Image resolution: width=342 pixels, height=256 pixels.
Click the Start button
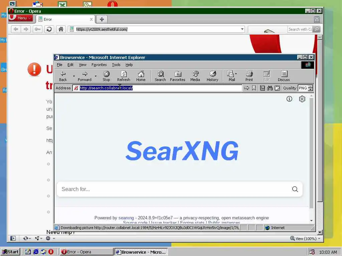(10, 252)
